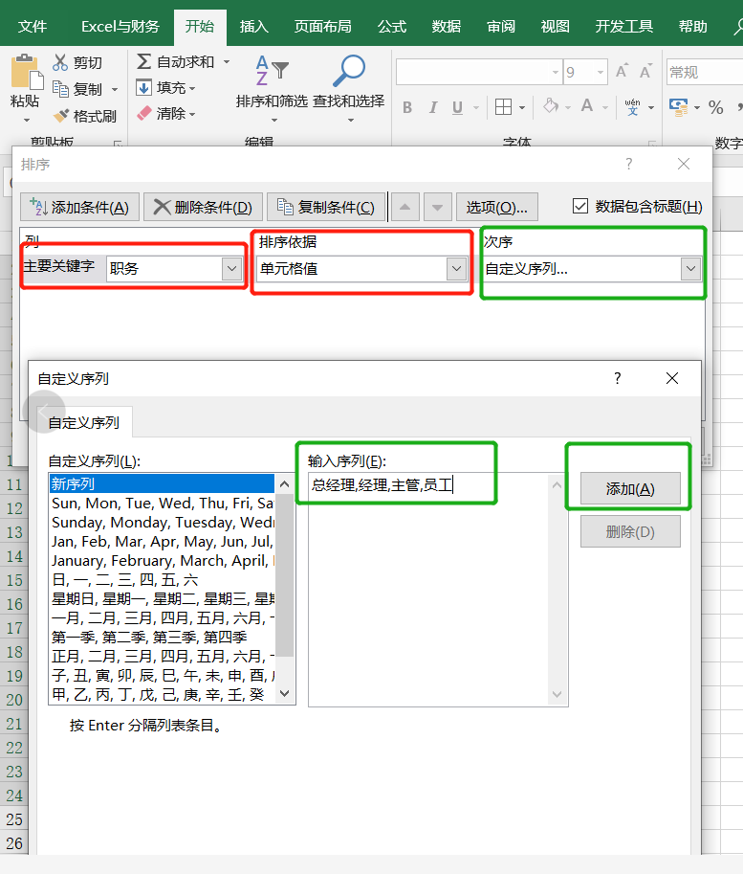
Task: Click help question mark in Sort dialog
Action: (x=629, y=164)
